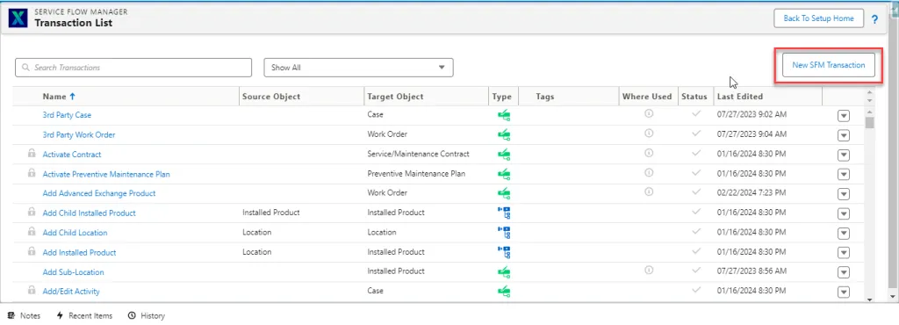The height and width of the screenshot is (325, 899).
Task: Click the Service Flow Manager X logo
Action: 19,18
